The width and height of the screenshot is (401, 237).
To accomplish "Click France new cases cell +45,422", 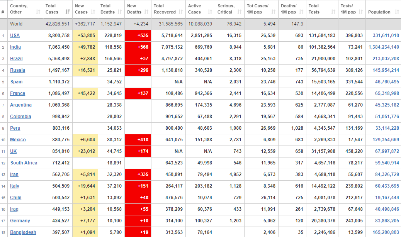I will [x=85, y=93].
